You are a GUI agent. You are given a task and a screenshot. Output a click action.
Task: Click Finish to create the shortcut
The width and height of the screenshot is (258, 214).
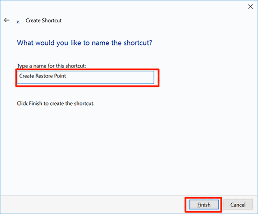tap(204, 205)
